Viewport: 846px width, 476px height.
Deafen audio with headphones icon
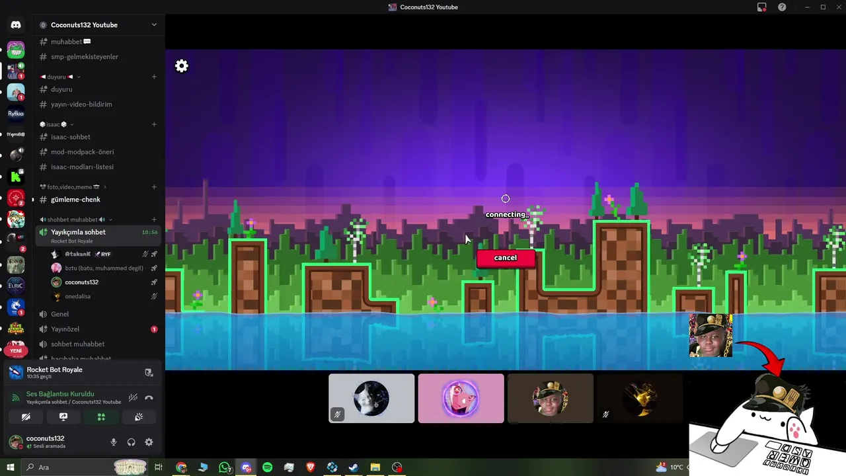[x=131, y=442]
